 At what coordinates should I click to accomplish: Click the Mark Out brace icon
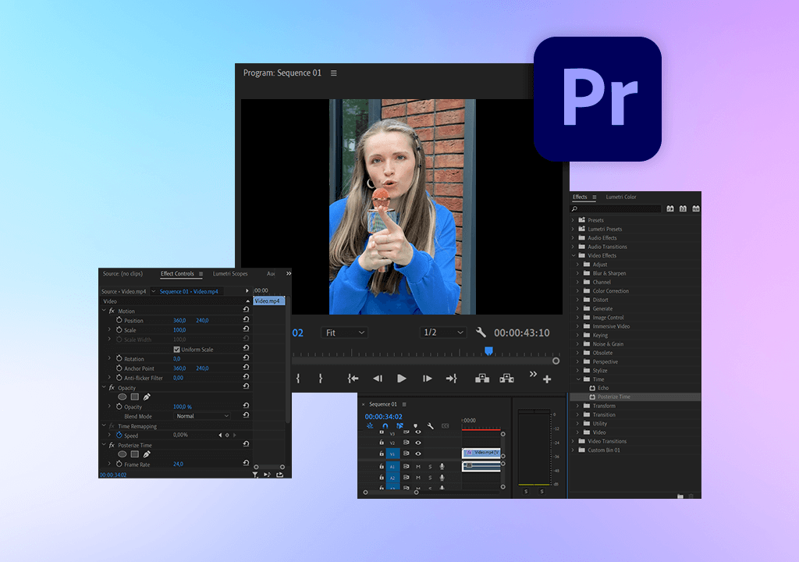(321, 379)
